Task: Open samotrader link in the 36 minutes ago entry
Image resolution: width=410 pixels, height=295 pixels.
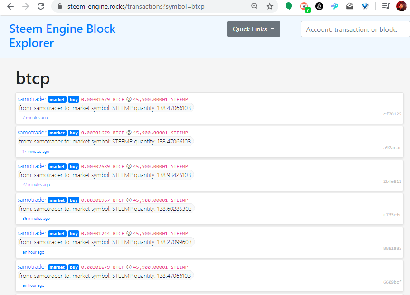Action: (x=32, y=200)
